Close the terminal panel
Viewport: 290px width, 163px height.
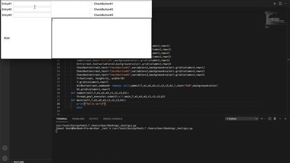pos(285,119)
